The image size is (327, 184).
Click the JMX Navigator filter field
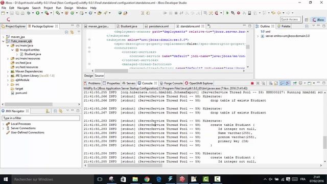pyautogui.click(x=41, y=118)
